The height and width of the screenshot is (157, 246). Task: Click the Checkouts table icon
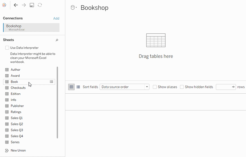point(7,88)
